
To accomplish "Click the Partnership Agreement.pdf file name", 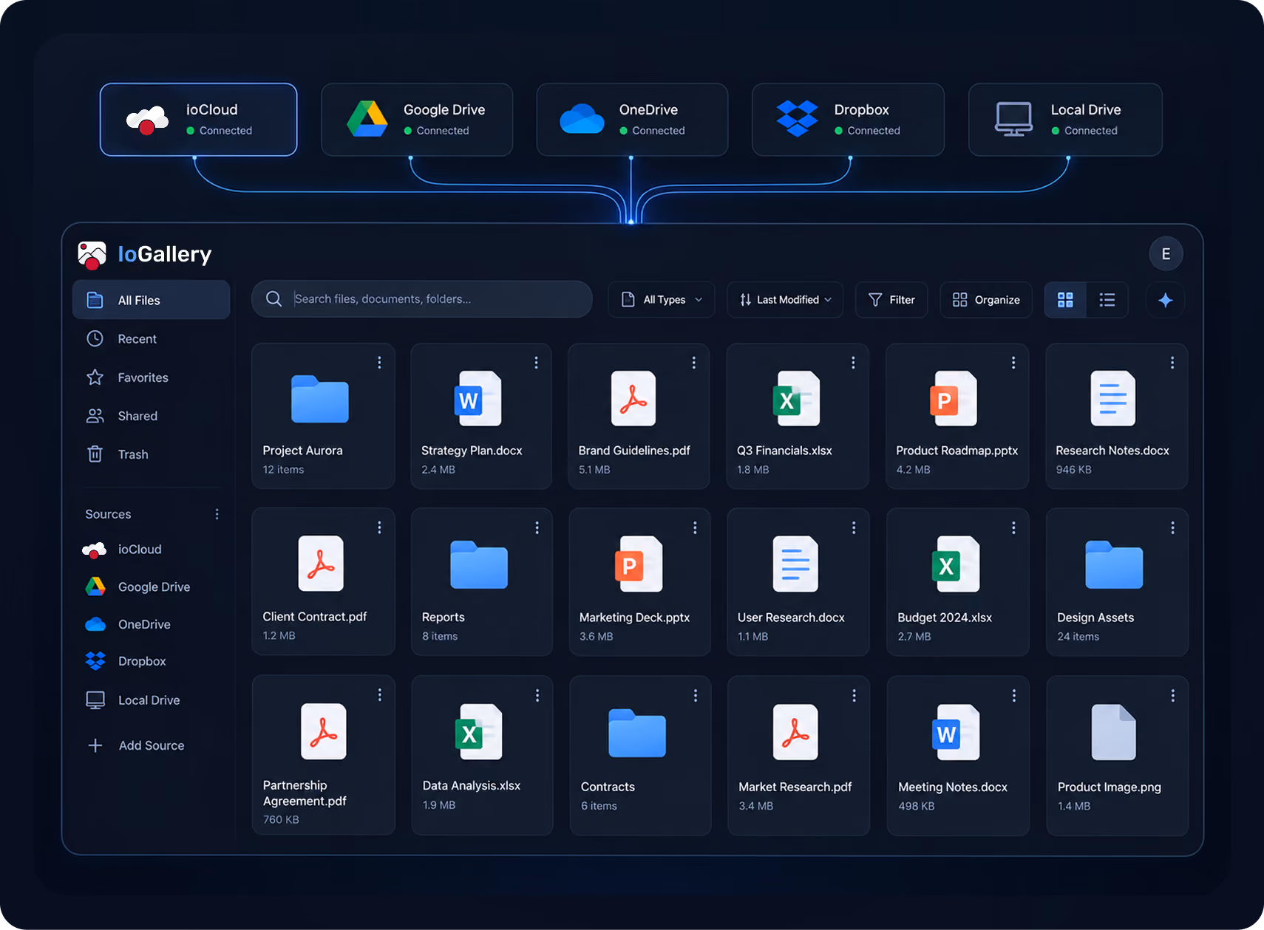I will [305, 793].
